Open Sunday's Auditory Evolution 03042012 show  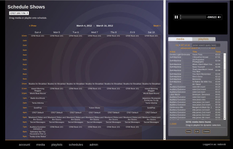[38, 128]
